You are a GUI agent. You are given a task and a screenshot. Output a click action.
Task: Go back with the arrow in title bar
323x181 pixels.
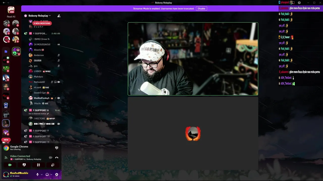4,3
